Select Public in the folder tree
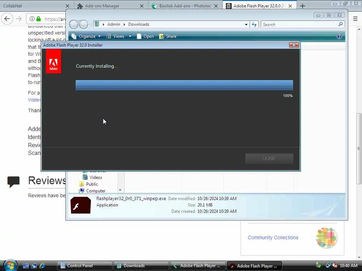Viewport: 362px width, 271px height. point(88,184)
